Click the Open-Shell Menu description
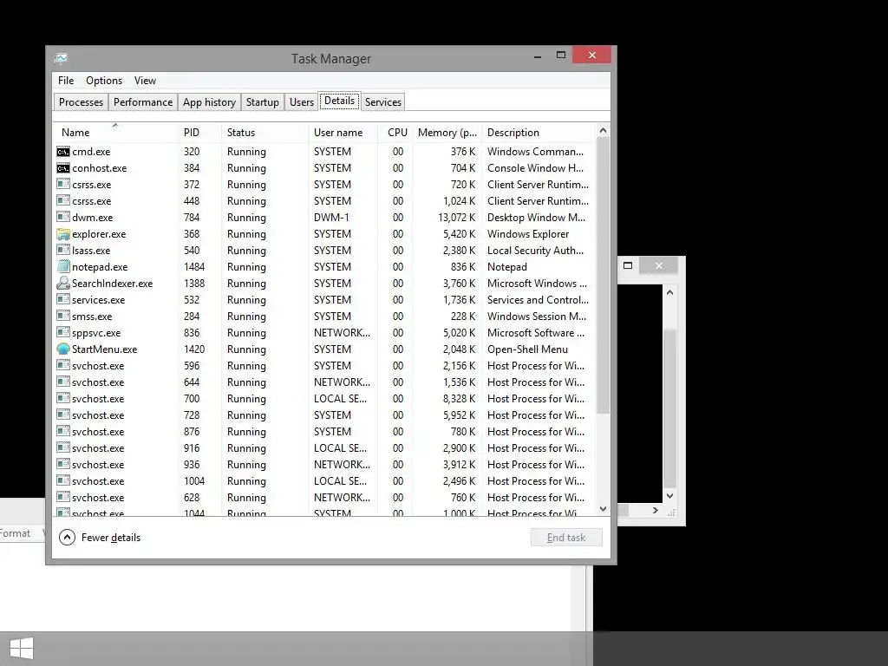This screenshot has height=666, width=888. coord(527,349)
